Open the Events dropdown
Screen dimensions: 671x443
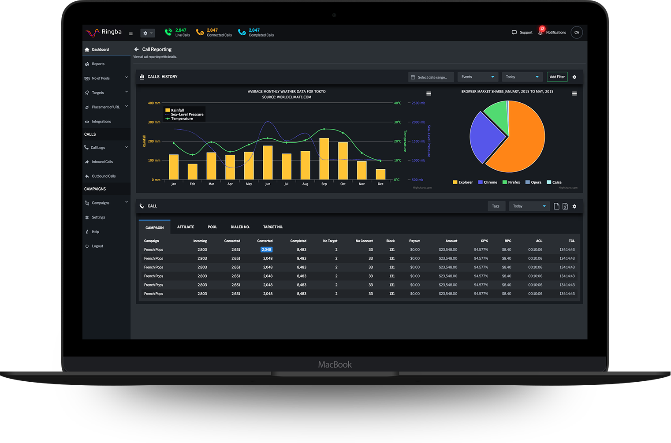[478, 77]
